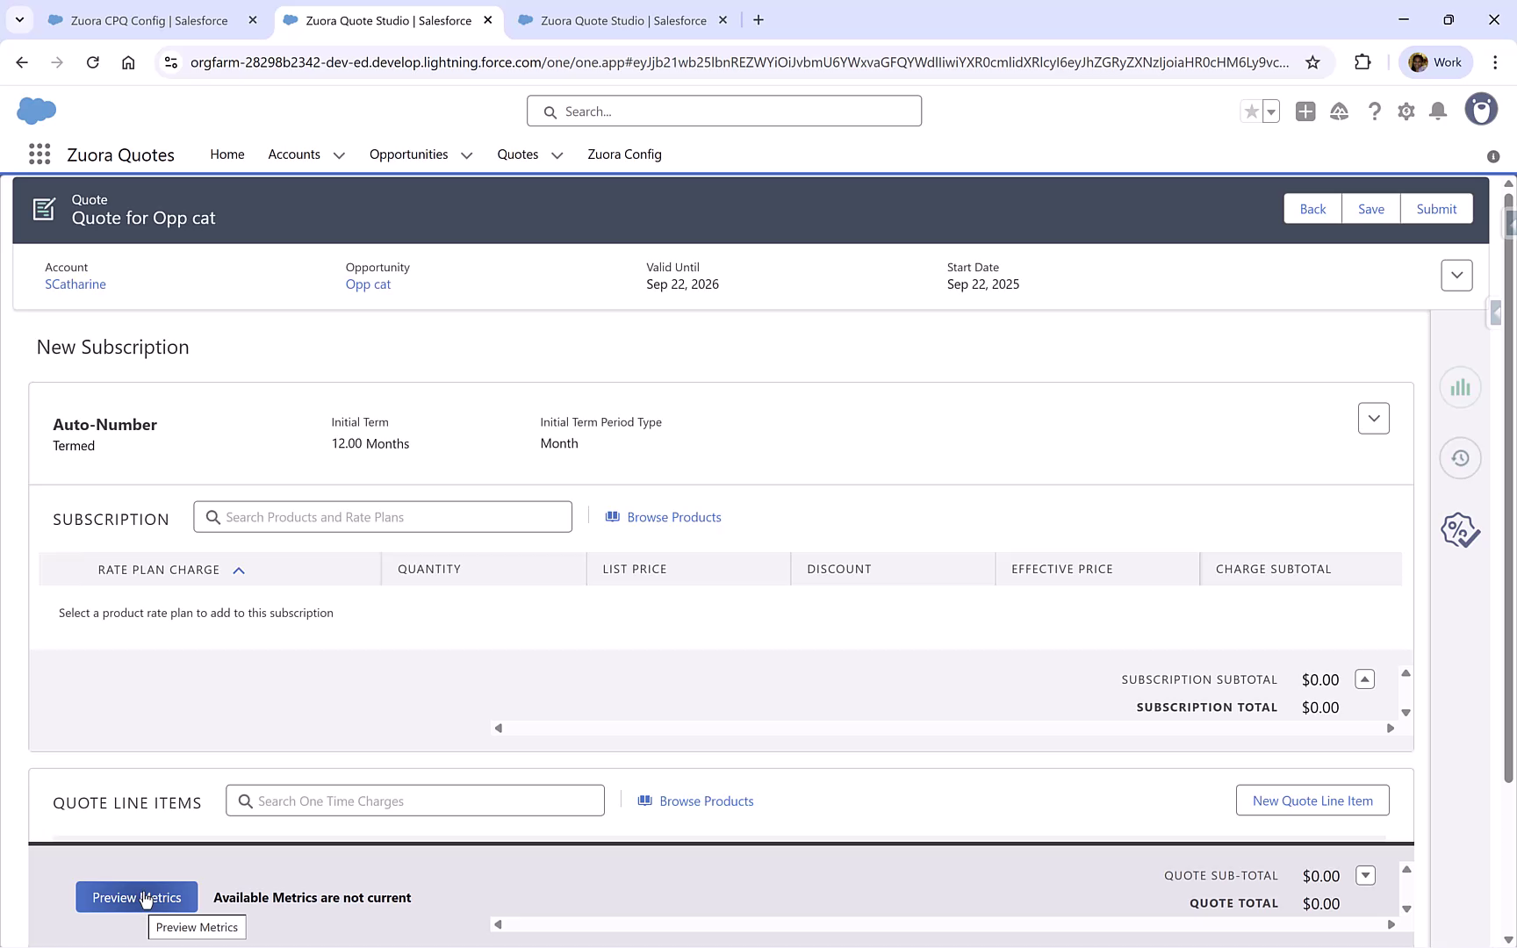Screen dimensions: 1517x948
Task: Open the notifications bell
Action: pos(1437,111)
